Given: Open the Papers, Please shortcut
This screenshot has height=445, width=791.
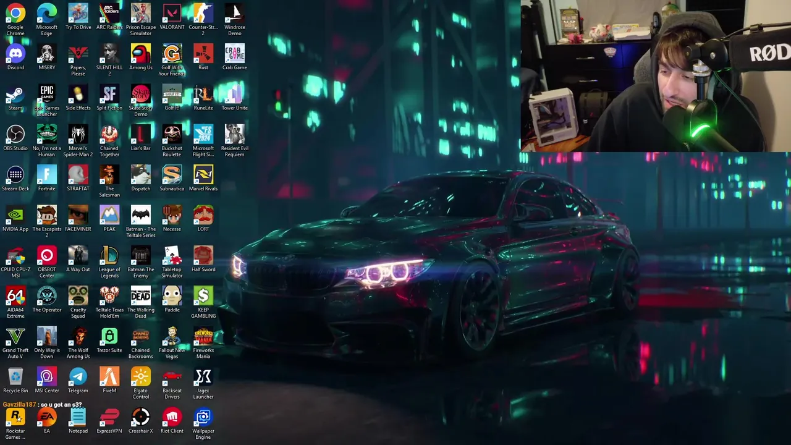Looking at the screenshot, I should coord(78,53).
